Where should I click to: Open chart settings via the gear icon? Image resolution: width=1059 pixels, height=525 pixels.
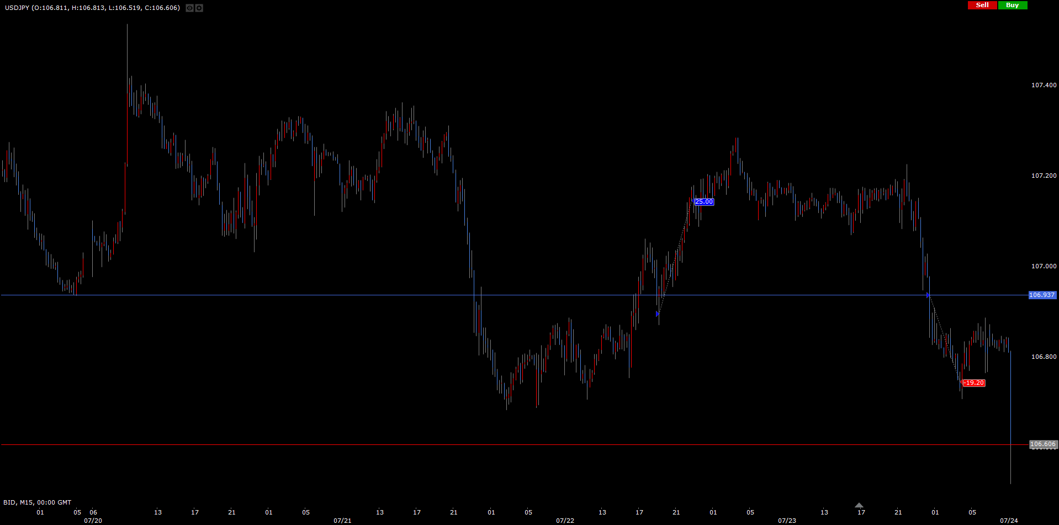[199, 8]
